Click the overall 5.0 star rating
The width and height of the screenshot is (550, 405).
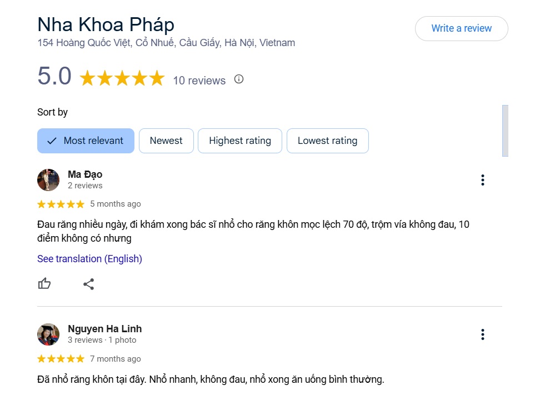point(122,78)
